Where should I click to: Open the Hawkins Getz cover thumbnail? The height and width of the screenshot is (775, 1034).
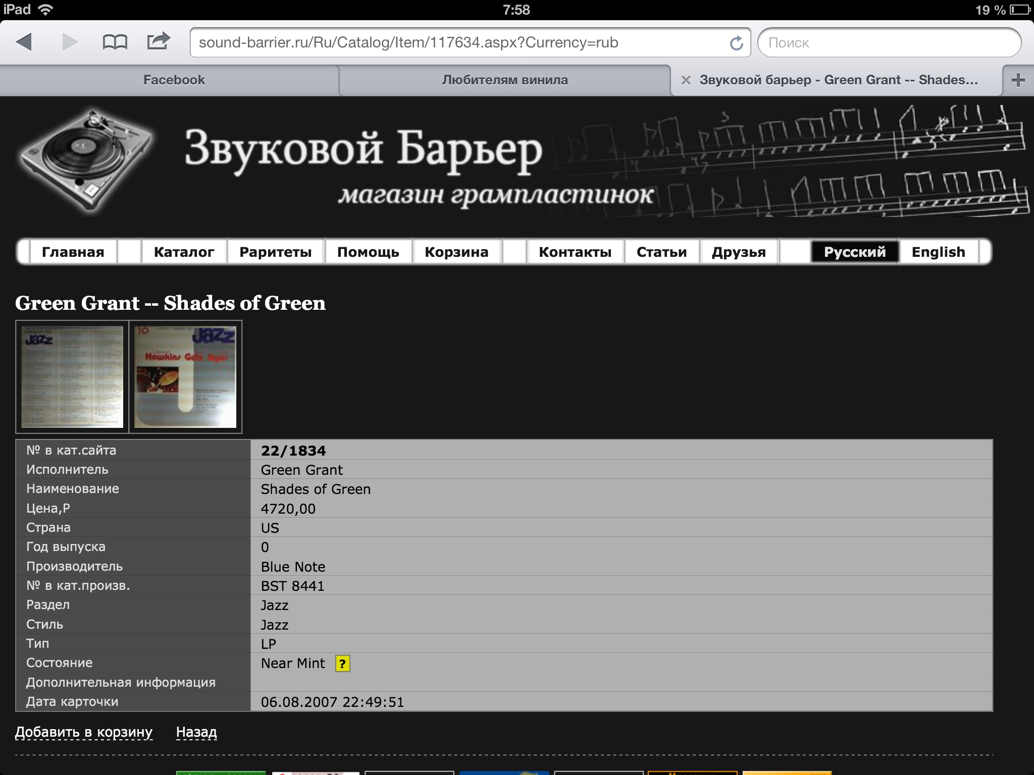(x=185, y=377)
